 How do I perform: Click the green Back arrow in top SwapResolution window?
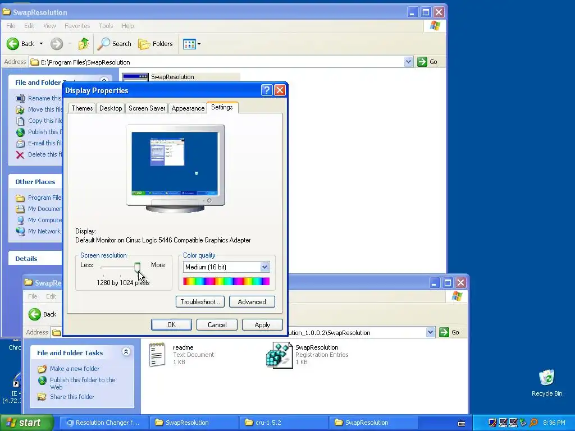13,44
